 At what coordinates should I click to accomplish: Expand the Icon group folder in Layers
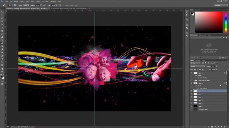click(194, 80)
